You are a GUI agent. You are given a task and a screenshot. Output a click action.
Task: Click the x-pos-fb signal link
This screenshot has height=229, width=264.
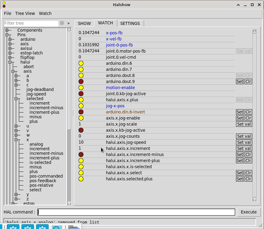[114, 33]
